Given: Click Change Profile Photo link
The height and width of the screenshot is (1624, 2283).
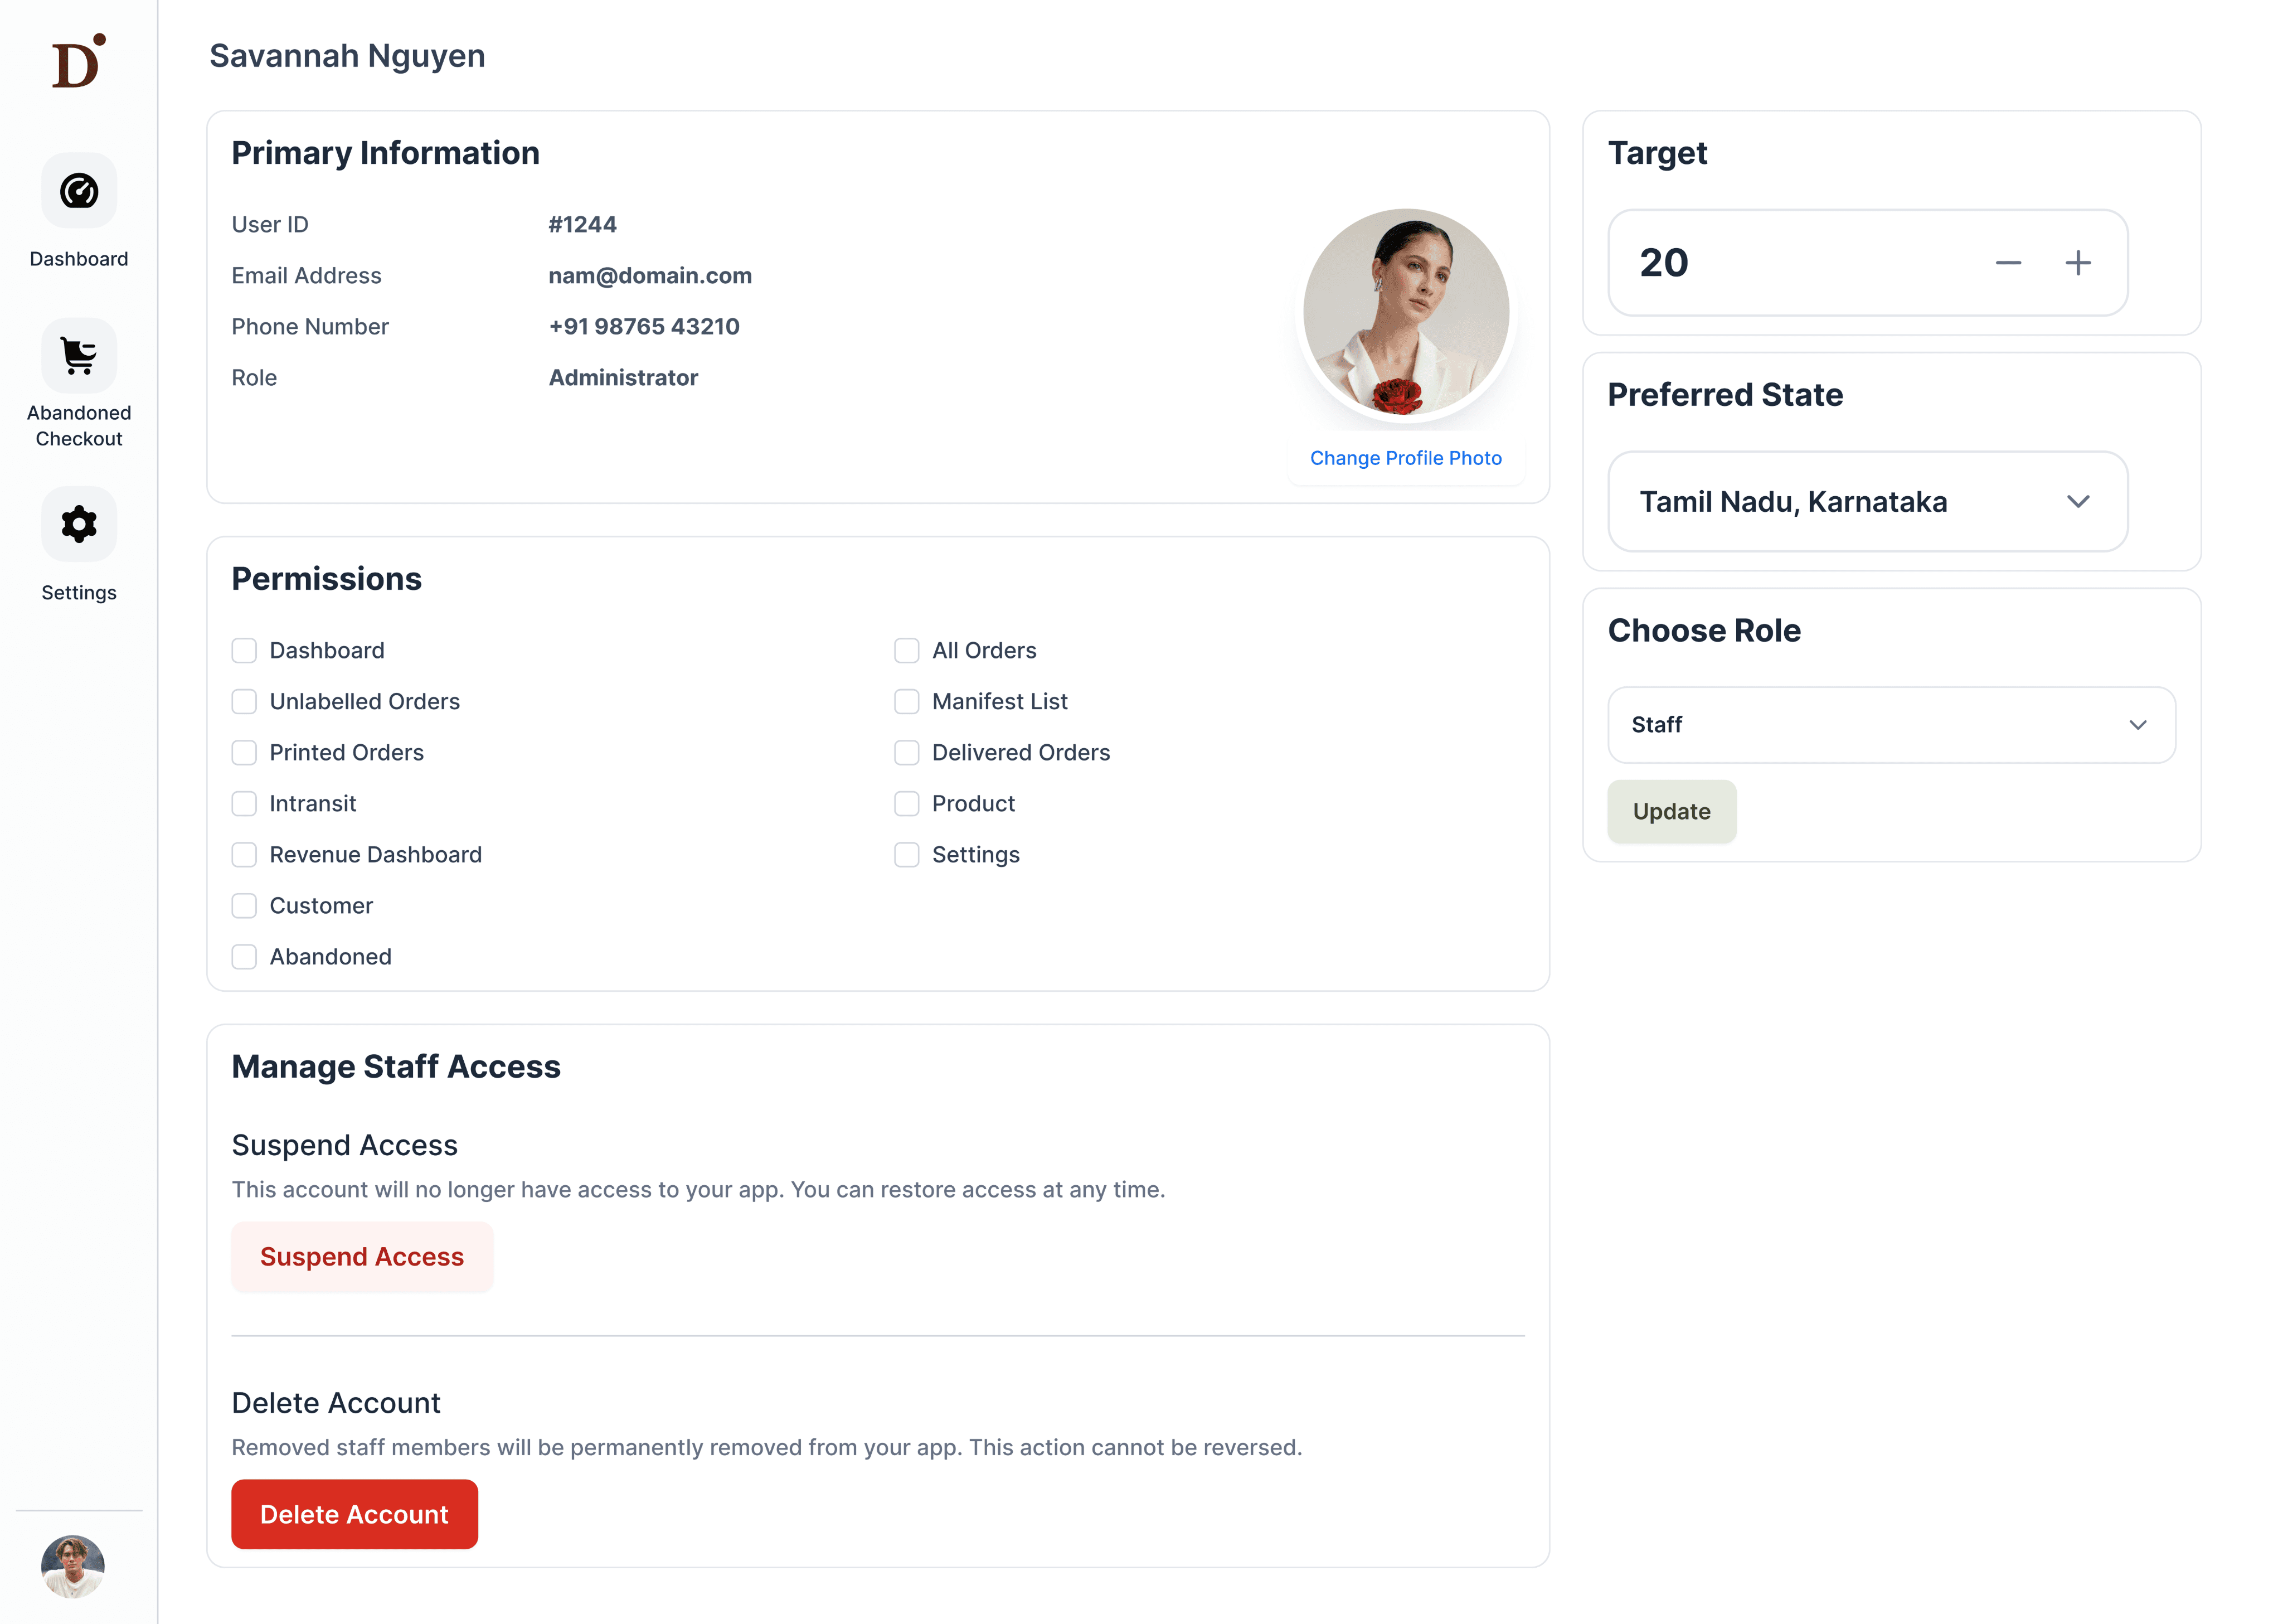Looking at the screenshot, I should pyautogui.click(x=1405, y=458).
